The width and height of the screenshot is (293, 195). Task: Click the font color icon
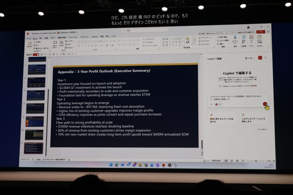point(112,45)
